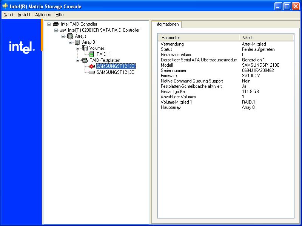Open the Datei menu

(x=8, y=15)
